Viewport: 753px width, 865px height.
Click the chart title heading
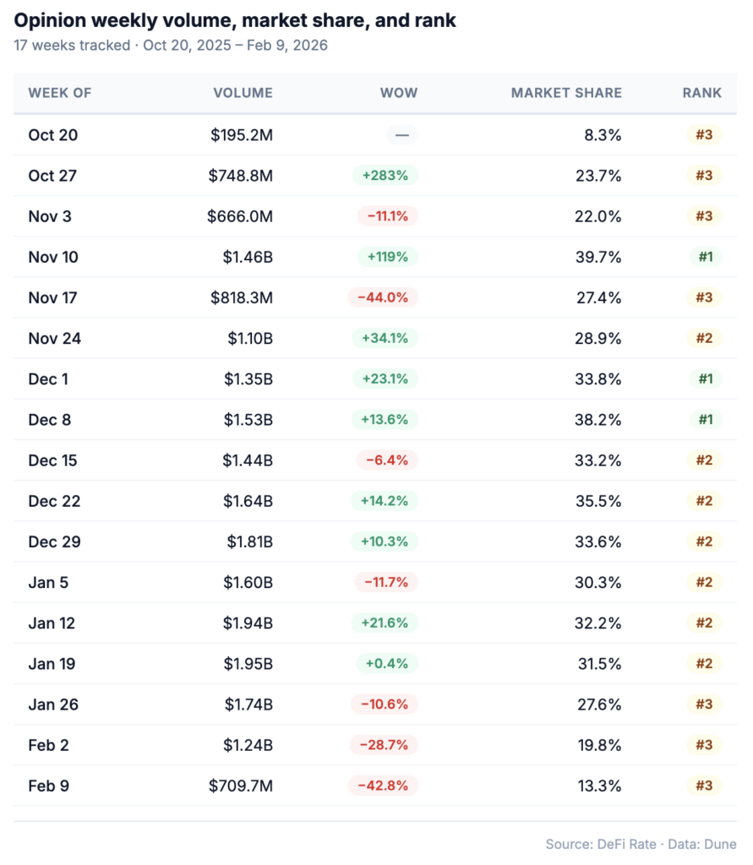235,20
